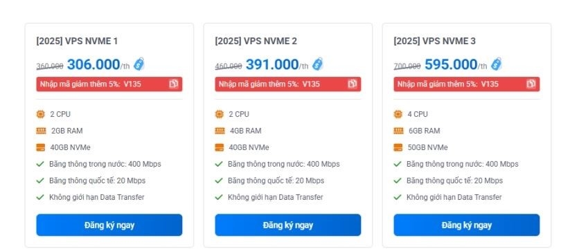
Task: Click price tag icon beside 306.000/th
Action: point(139,64)
